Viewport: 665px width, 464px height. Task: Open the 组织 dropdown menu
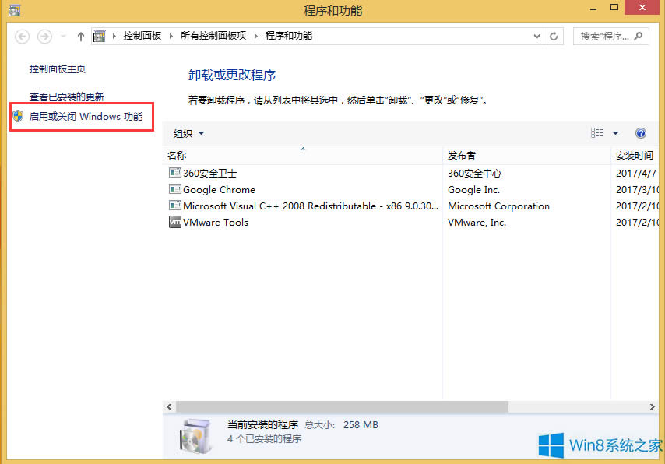click(x=187, y=133)
